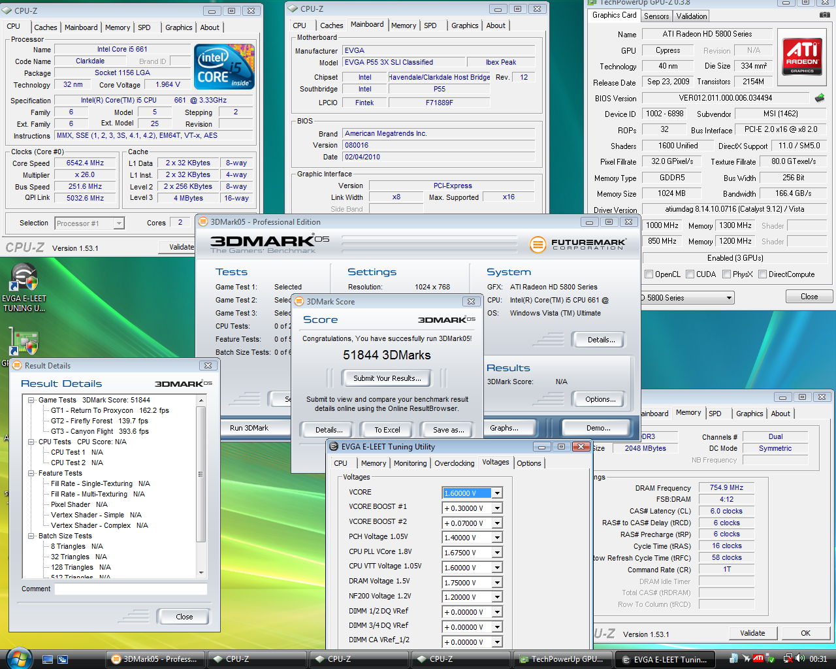Click the ATI icon in the system tray
Viewport: 836px width, 669px height.
[758, 659]
